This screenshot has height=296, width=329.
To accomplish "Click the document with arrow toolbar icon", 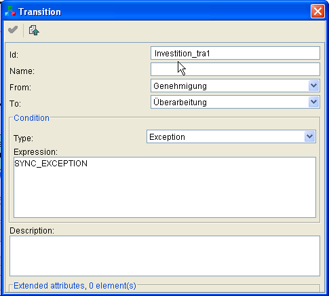I will [34, 31].
